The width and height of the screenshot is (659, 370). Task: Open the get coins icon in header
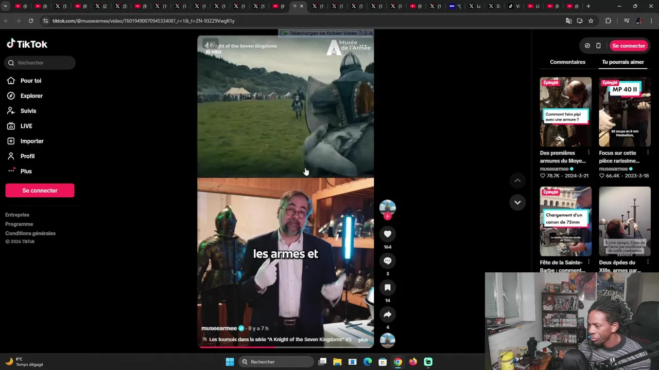coord(587,46)
